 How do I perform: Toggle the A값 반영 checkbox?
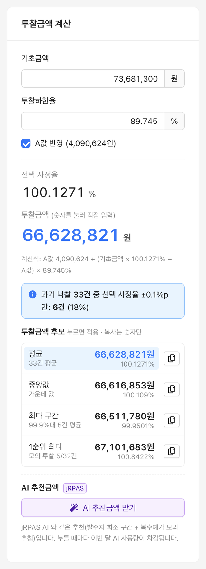(x=26, y=143)
